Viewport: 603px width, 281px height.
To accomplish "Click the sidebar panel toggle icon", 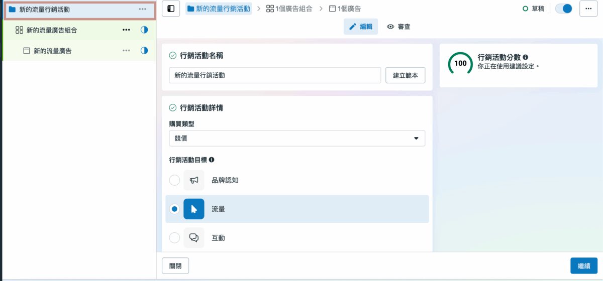I will point(171,9).
